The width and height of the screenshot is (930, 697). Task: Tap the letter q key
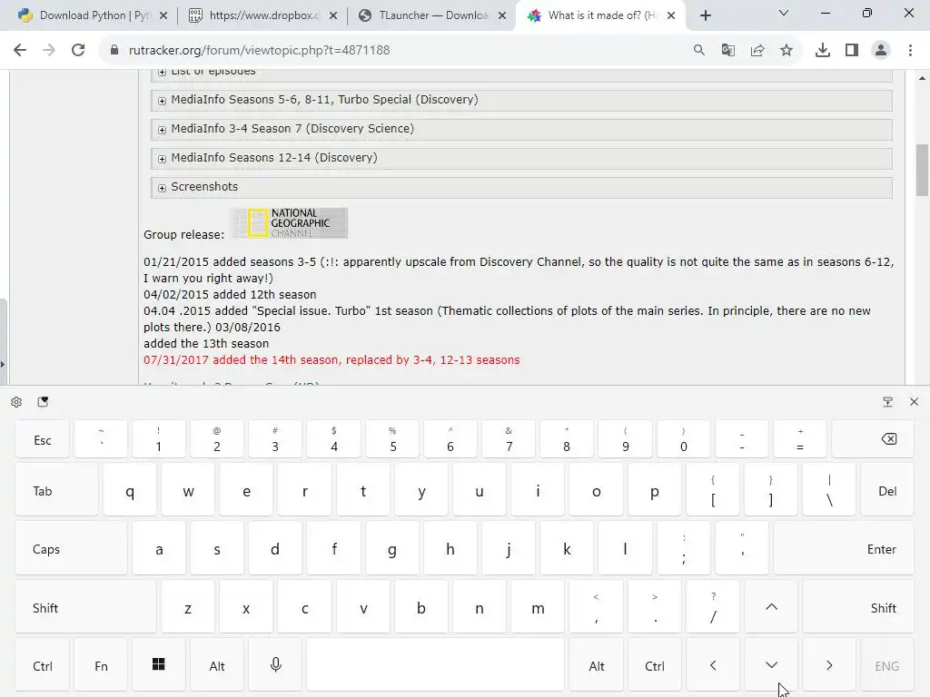tap(130, 490)
